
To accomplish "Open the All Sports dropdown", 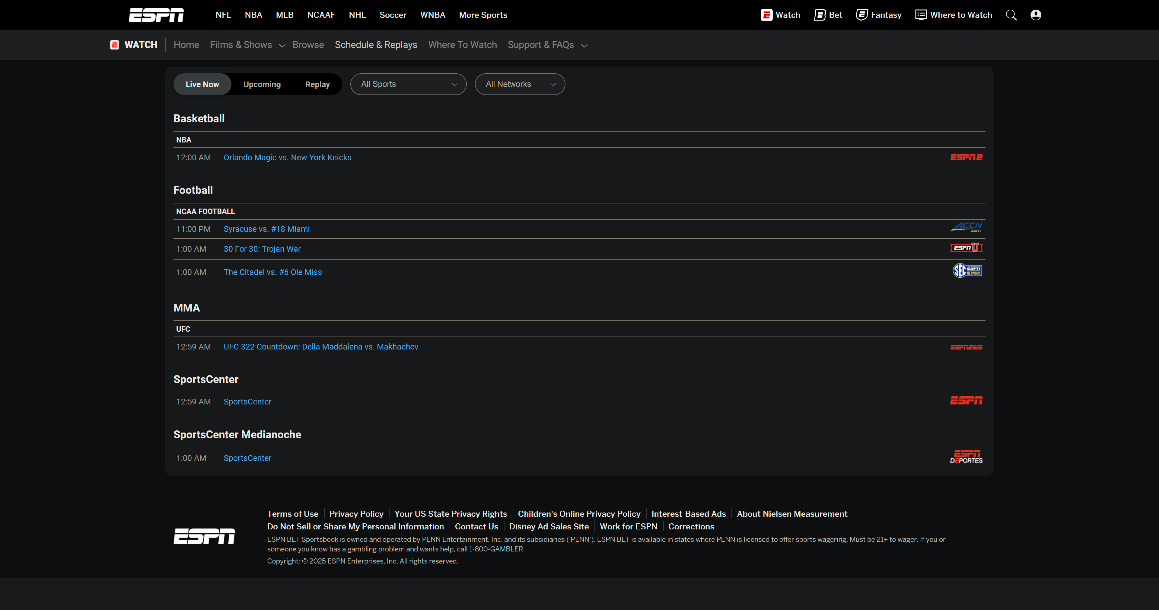I will (408, 84).
